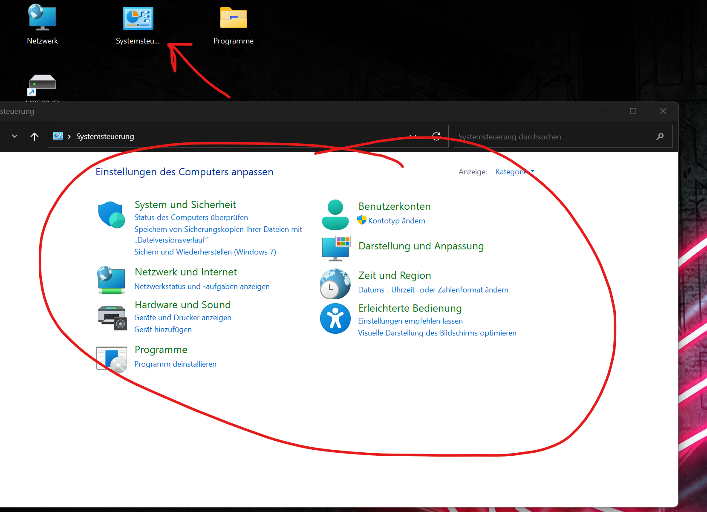Click the search magnifier icon

(660, 136)
